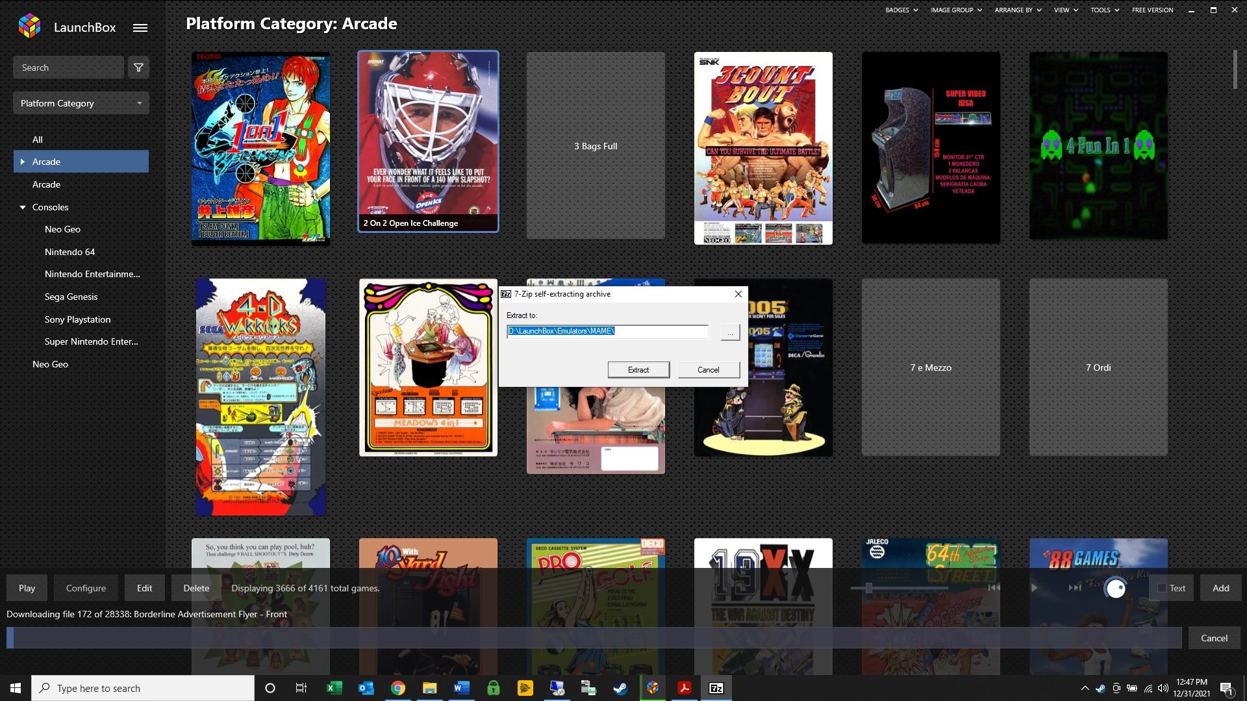Open the ARRANGE BY dropdown menu
Viewport: 1247px width, 701px height.
pyautogui.click(x=1018, y=10)
